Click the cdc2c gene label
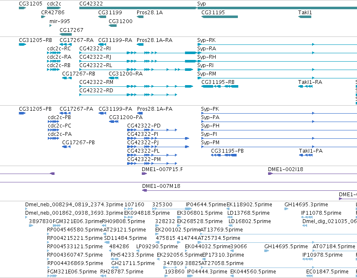The image size is (357, 278). (x=54, y=4)
